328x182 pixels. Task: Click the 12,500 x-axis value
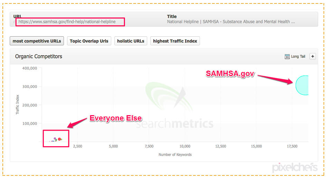(221, 146)
